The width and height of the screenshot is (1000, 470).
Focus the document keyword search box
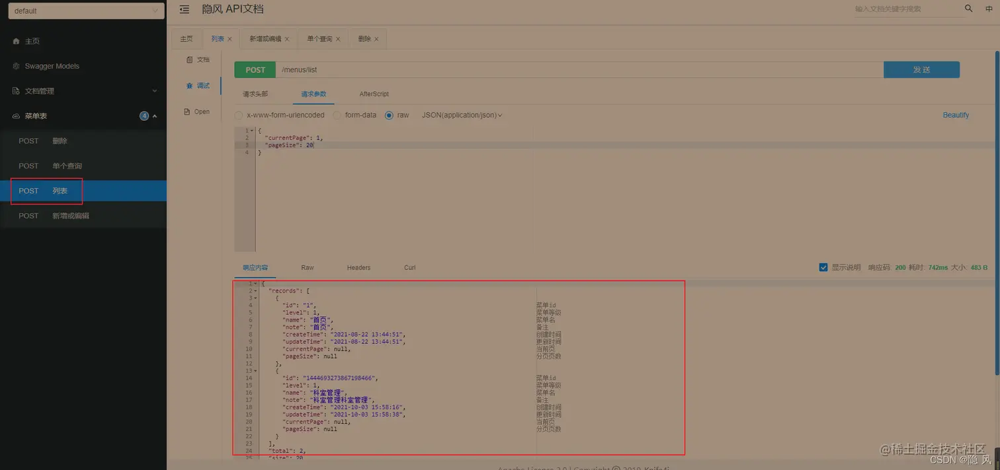point(906,9)
